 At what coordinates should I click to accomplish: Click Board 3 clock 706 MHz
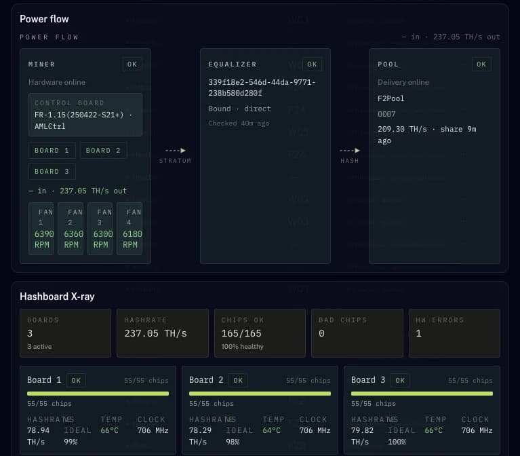click(477, 430)
